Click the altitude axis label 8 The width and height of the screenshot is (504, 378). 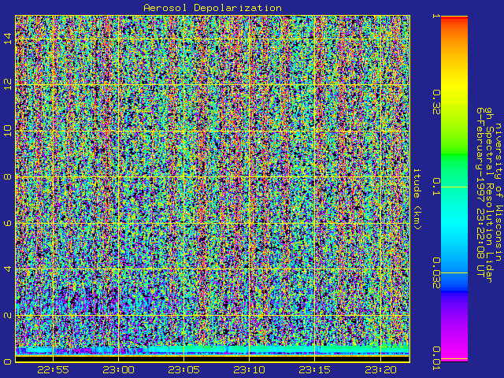[8, 176]
